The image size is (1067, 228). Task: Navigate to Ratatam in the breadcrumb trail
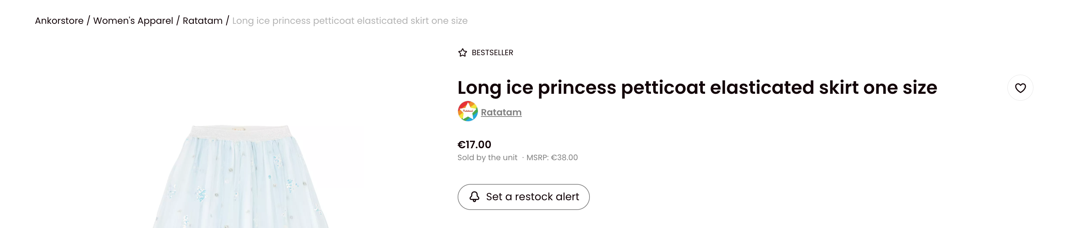[203, 21]
